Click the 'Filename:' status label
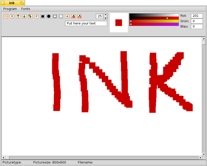Screen dimensions: 207x166 click(x=85, y=162)
